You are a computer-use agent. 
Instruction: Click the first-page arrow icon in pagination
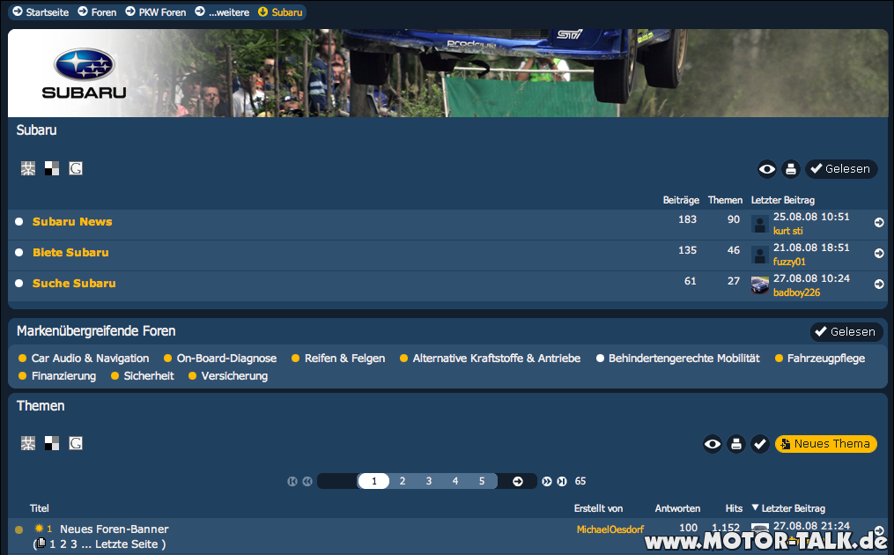coord(292,481)
